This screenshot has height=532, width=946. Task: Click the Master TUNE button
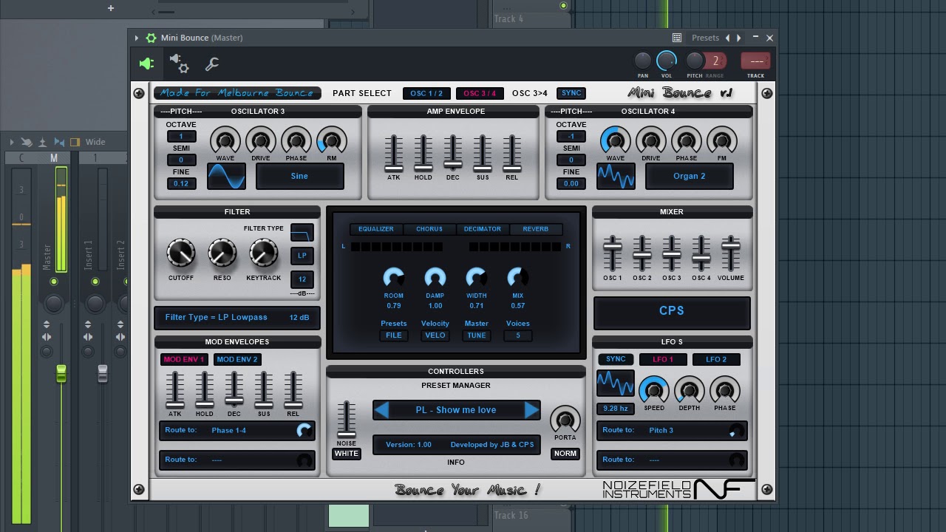477,335
